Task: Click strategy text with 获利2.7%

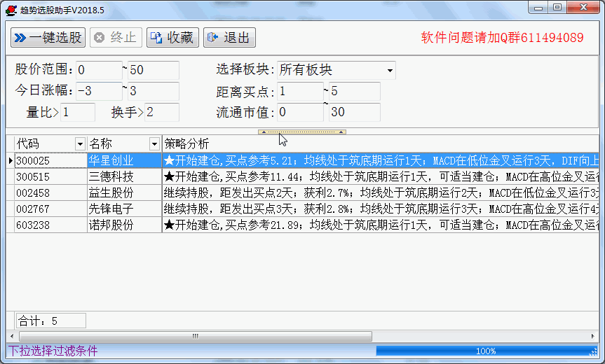Action: [381, 193]
